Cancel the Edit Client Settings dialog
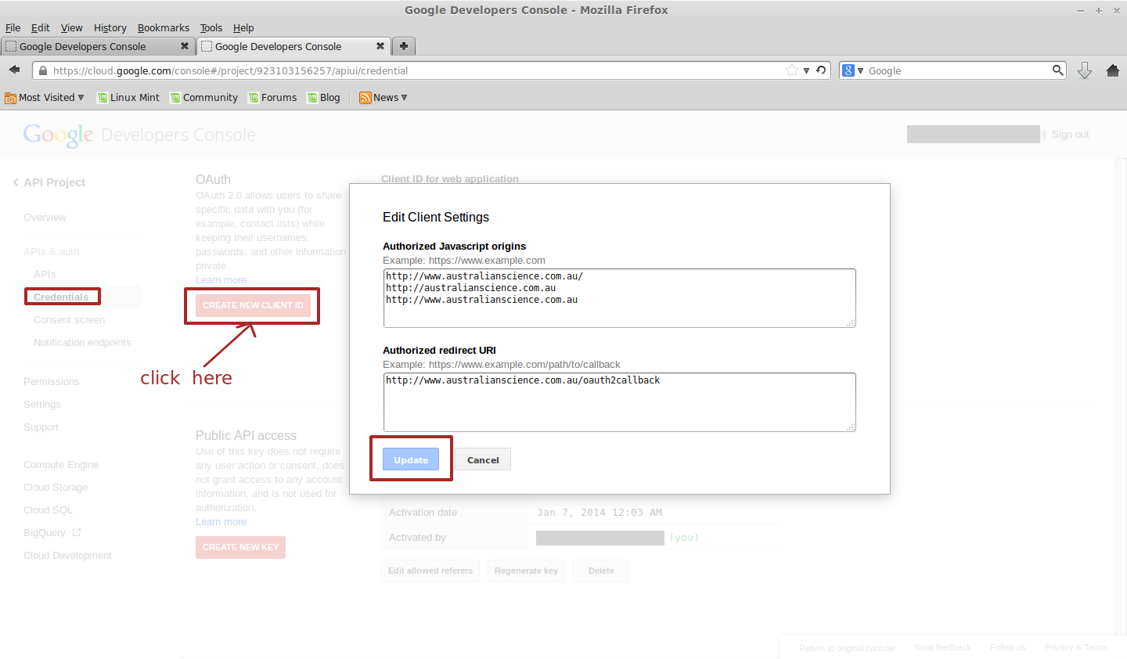 click(x=483, y=459)
